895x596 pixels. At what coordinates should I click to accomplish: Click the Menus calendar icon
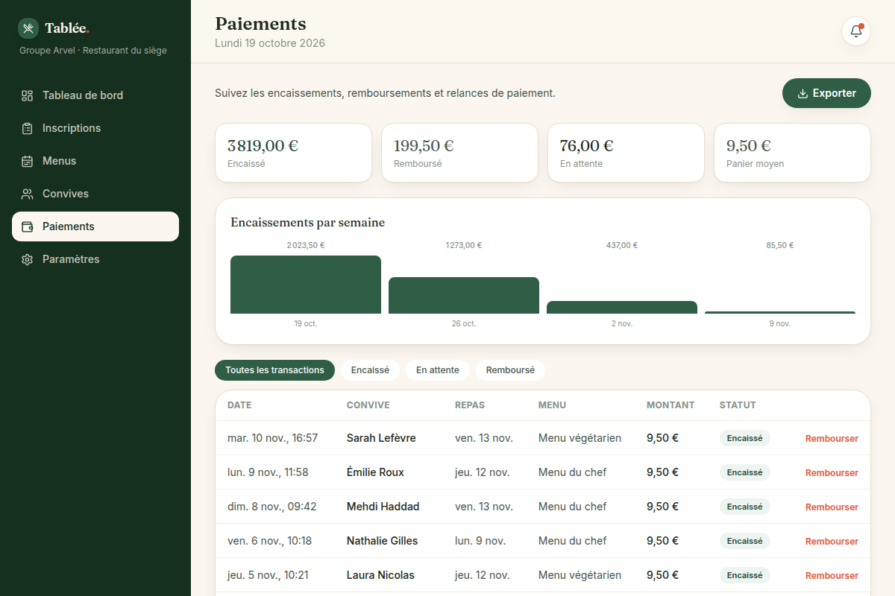[x=28, y=161]
